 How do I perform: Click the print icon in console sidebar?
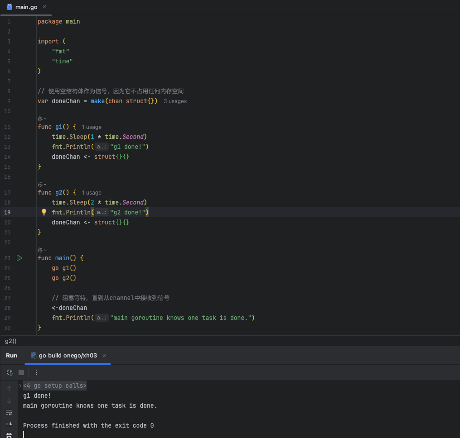coord(9,435)
